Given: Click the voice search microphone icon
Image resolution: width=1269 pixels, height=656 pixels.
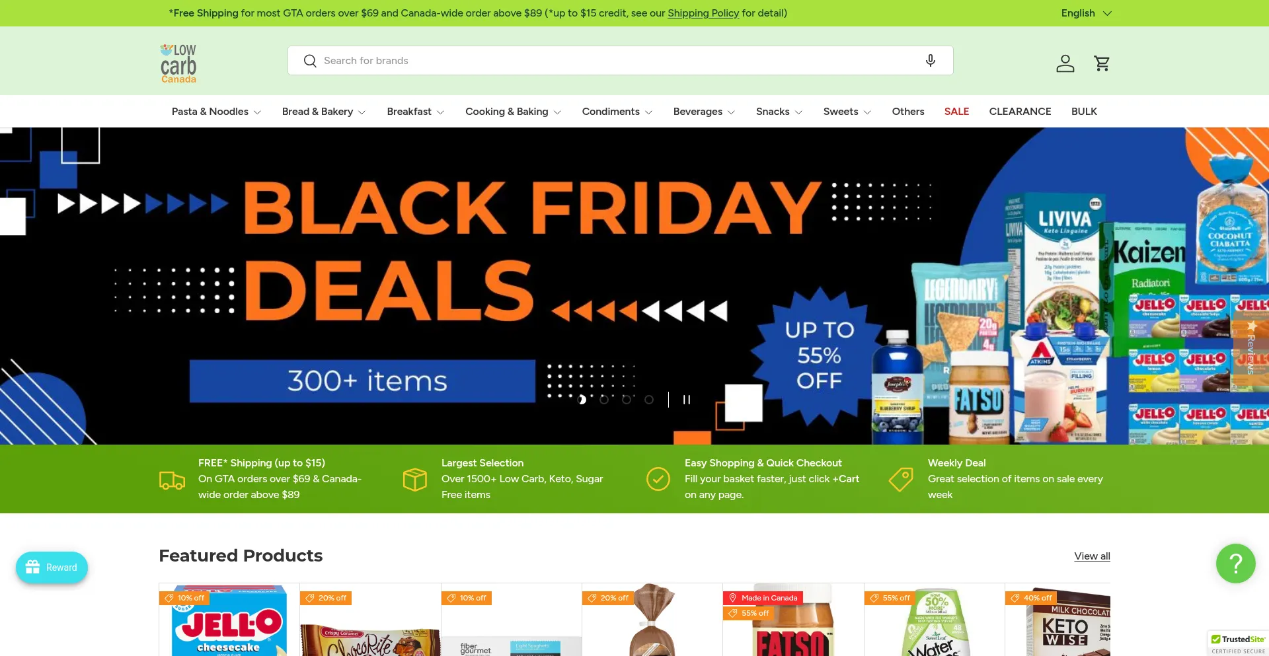Looking at the screenshot, I should 930,61.
